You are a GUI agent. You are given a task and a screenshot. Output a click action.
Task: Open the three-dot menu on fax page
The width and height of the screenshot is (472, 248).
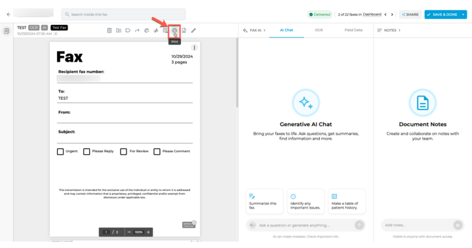[195, 48]
